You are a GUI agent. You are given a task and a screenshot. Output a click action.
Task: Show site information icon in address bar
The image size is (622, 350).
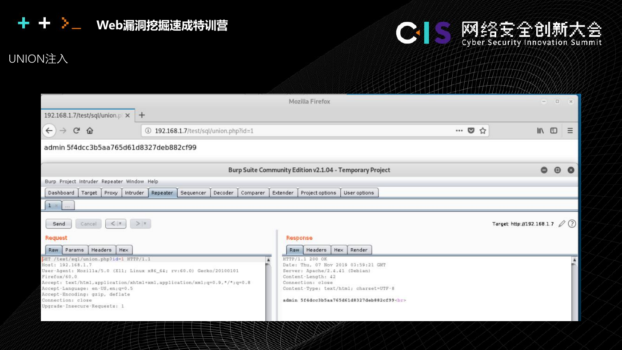tap(148, 131)
